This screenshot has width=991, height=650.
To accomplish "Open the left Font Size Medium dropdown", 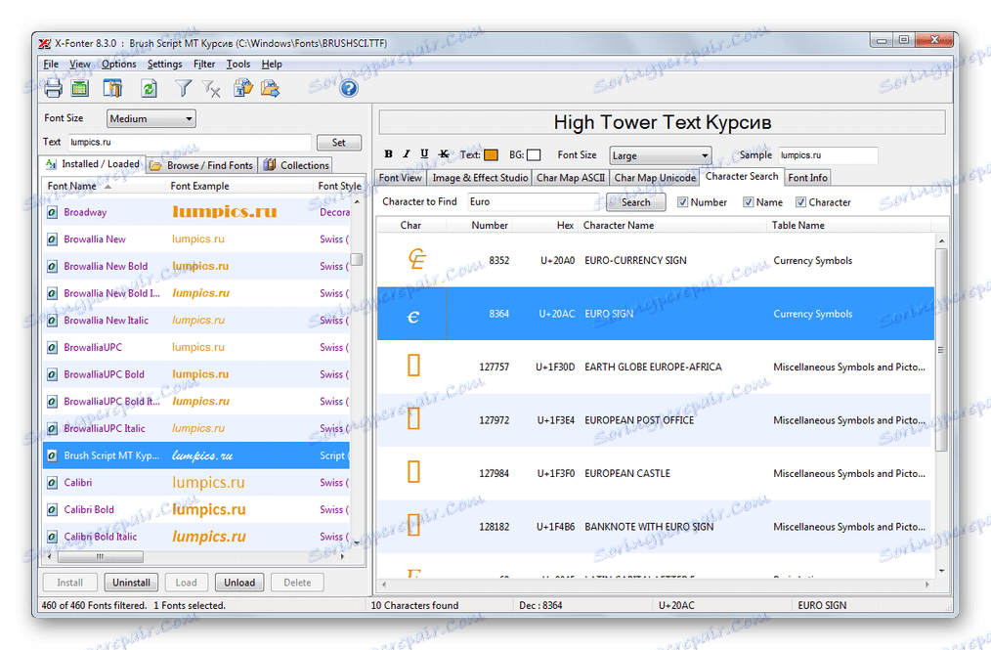I will [x=151, y=118].
